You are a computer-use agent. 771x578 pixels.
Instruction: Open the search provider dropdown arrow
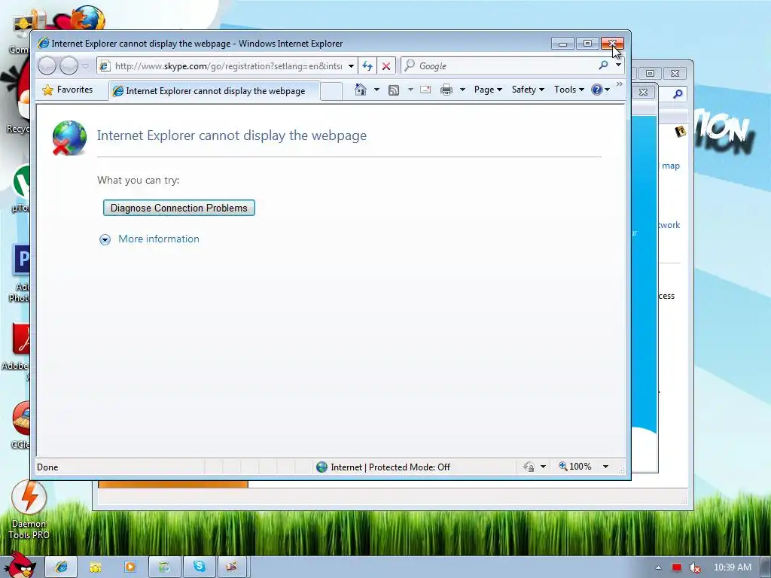coord(618,65)
